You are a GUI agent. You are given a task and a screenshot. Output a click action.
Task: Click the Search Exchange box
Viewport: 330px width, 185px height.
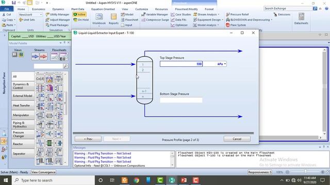pos(288,8)
